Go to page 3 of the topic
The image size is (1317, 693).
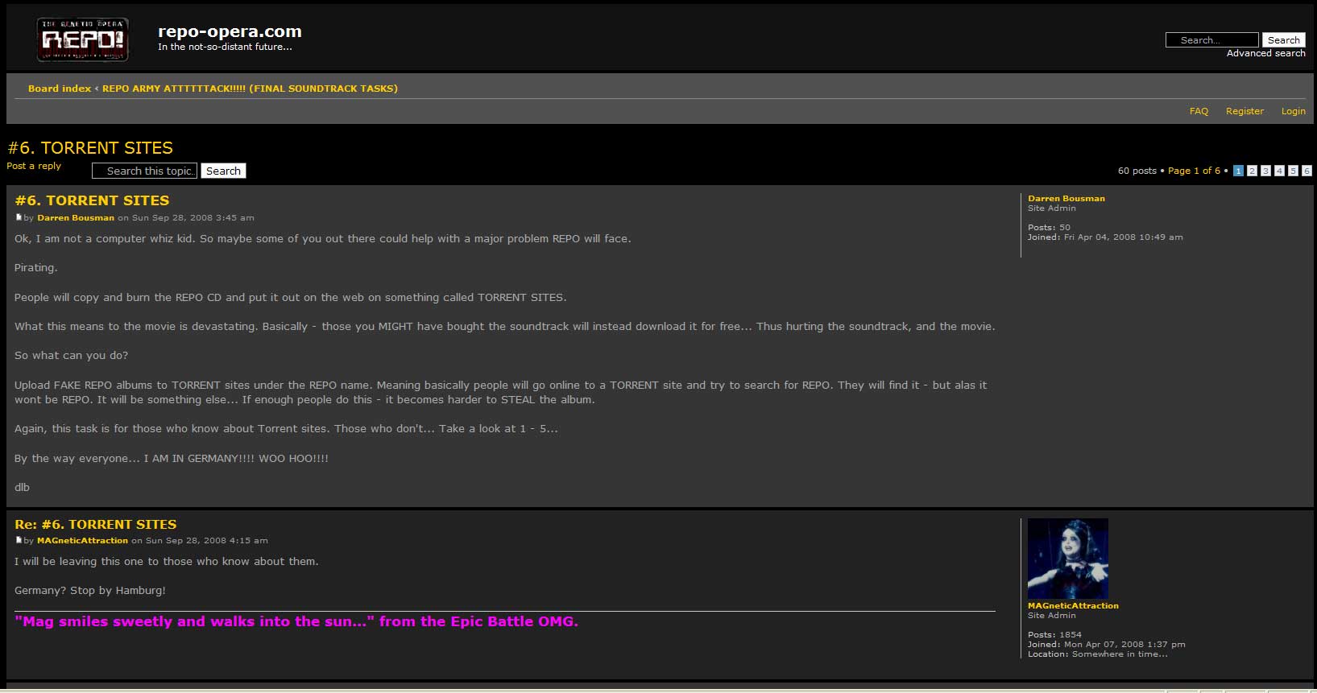[x=1265, y=171]
